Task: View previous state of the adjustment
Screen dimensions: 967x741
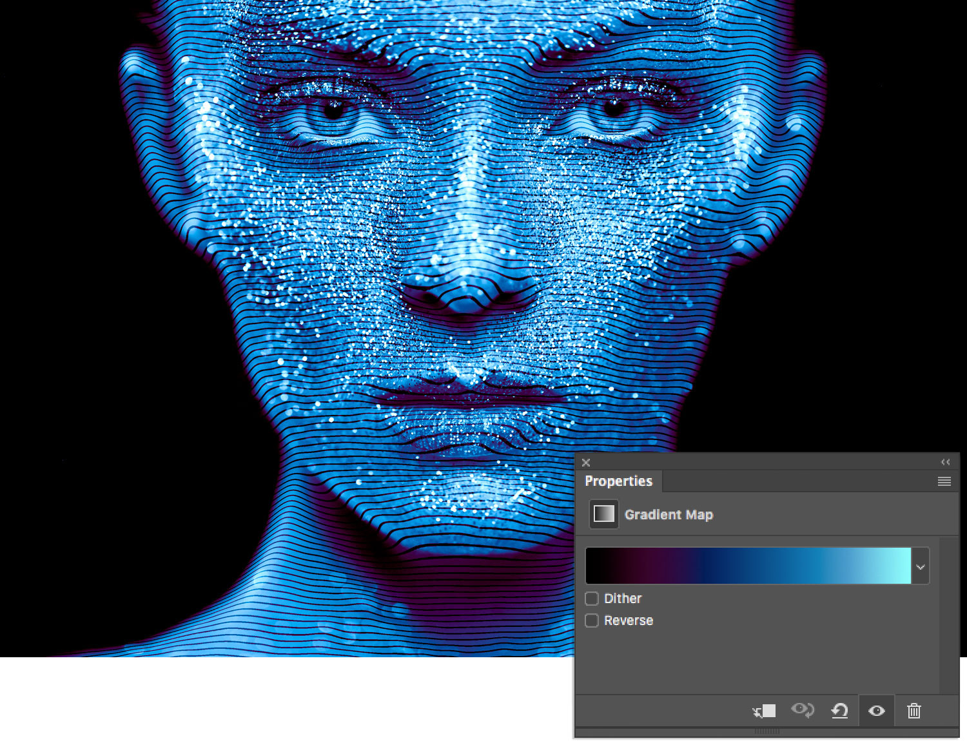Action: 803,711
